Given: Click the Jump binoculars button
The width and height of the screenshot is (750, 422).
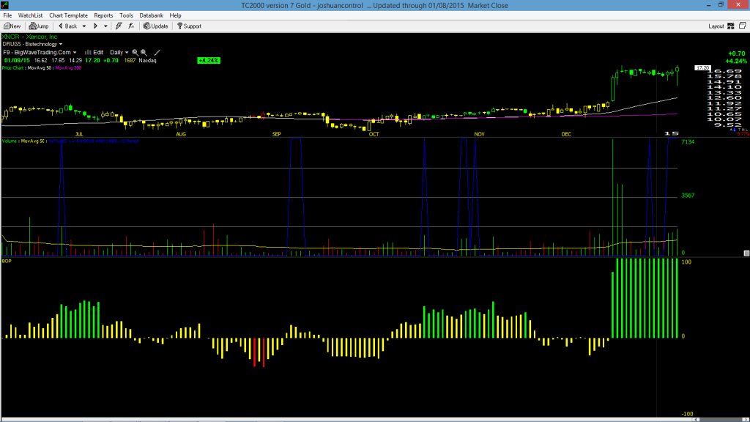Looking at the screenshot, I should click(39, 26).
